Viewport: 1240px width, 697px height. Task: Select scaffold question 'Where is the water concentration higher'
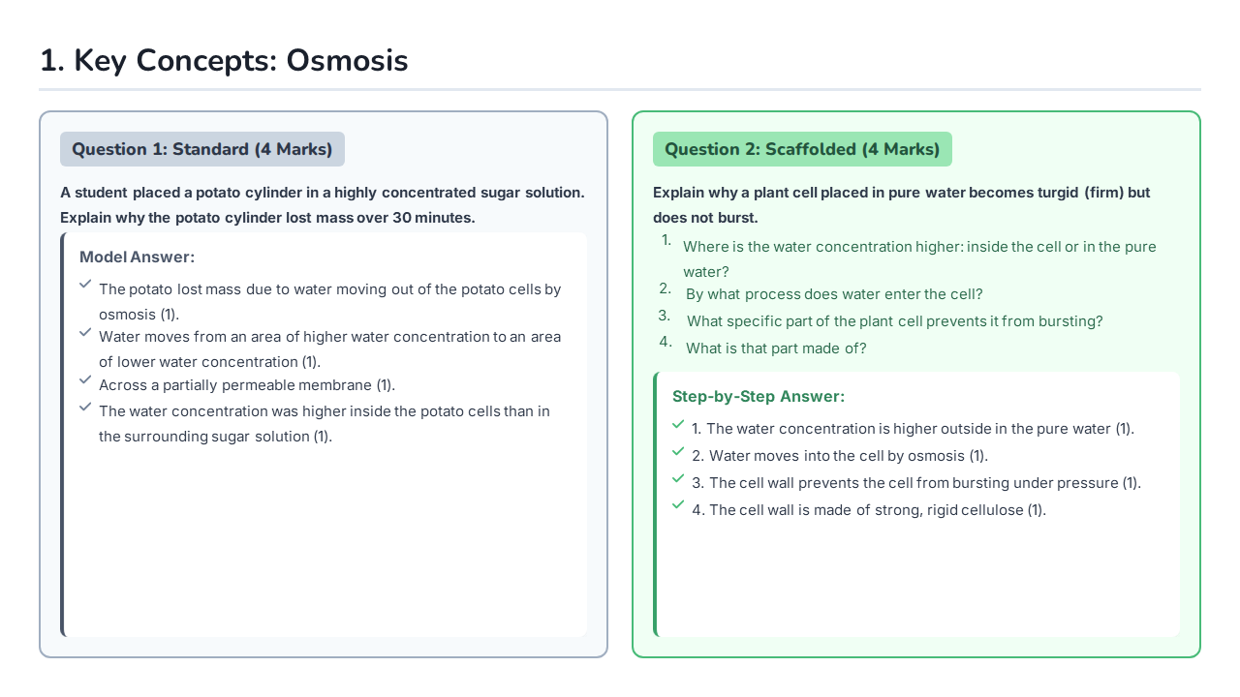[919, 258]
